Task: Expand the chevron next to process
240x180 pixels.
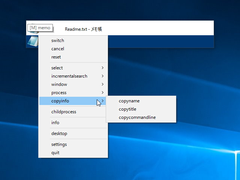Action: coord(102,93)
